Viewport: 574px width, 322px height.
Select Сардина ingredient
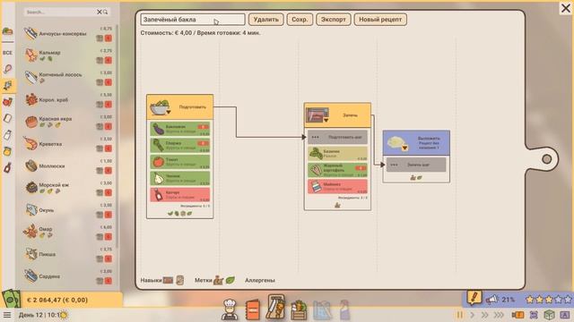pos(68,276)
